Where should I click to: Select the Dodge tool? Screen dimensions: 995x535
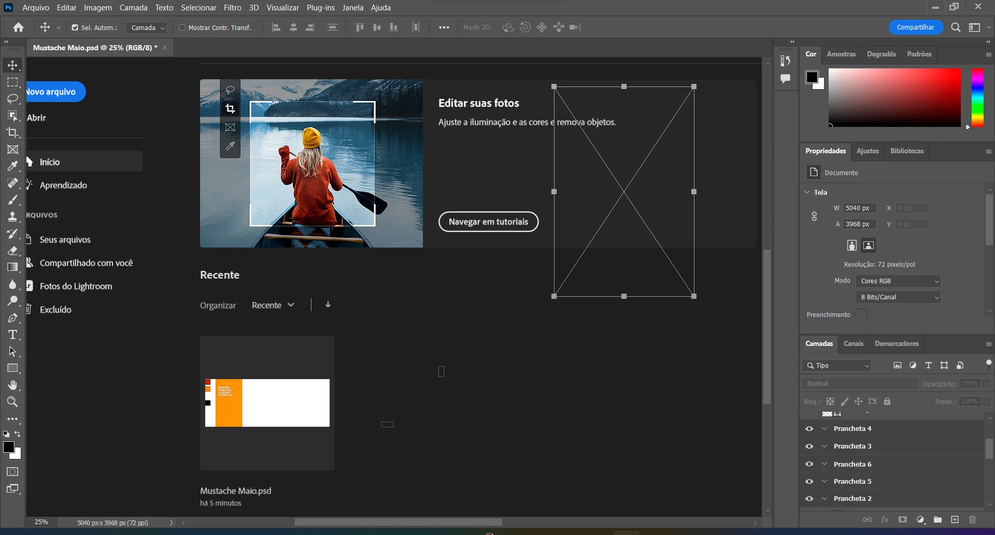point(12,301)
